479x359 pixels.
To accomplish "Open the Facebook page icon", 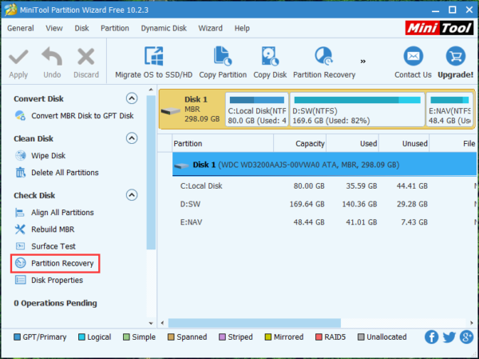I will pyautogui.click(x=431, y=337).
